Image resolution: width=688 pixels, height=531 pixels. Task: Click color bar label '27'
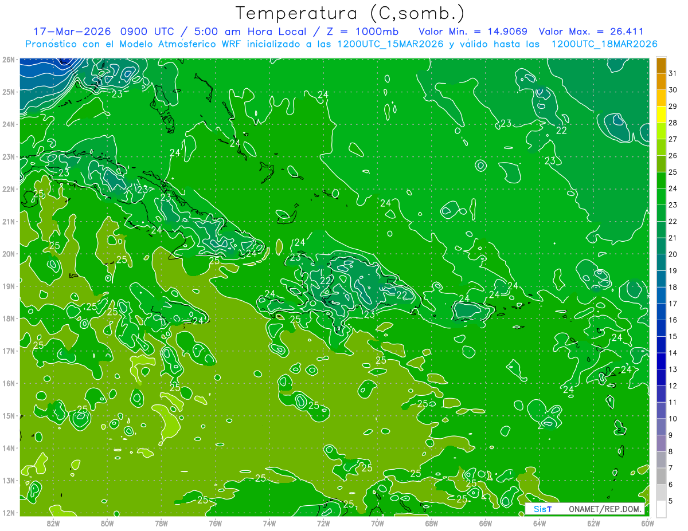coord(673,139)
